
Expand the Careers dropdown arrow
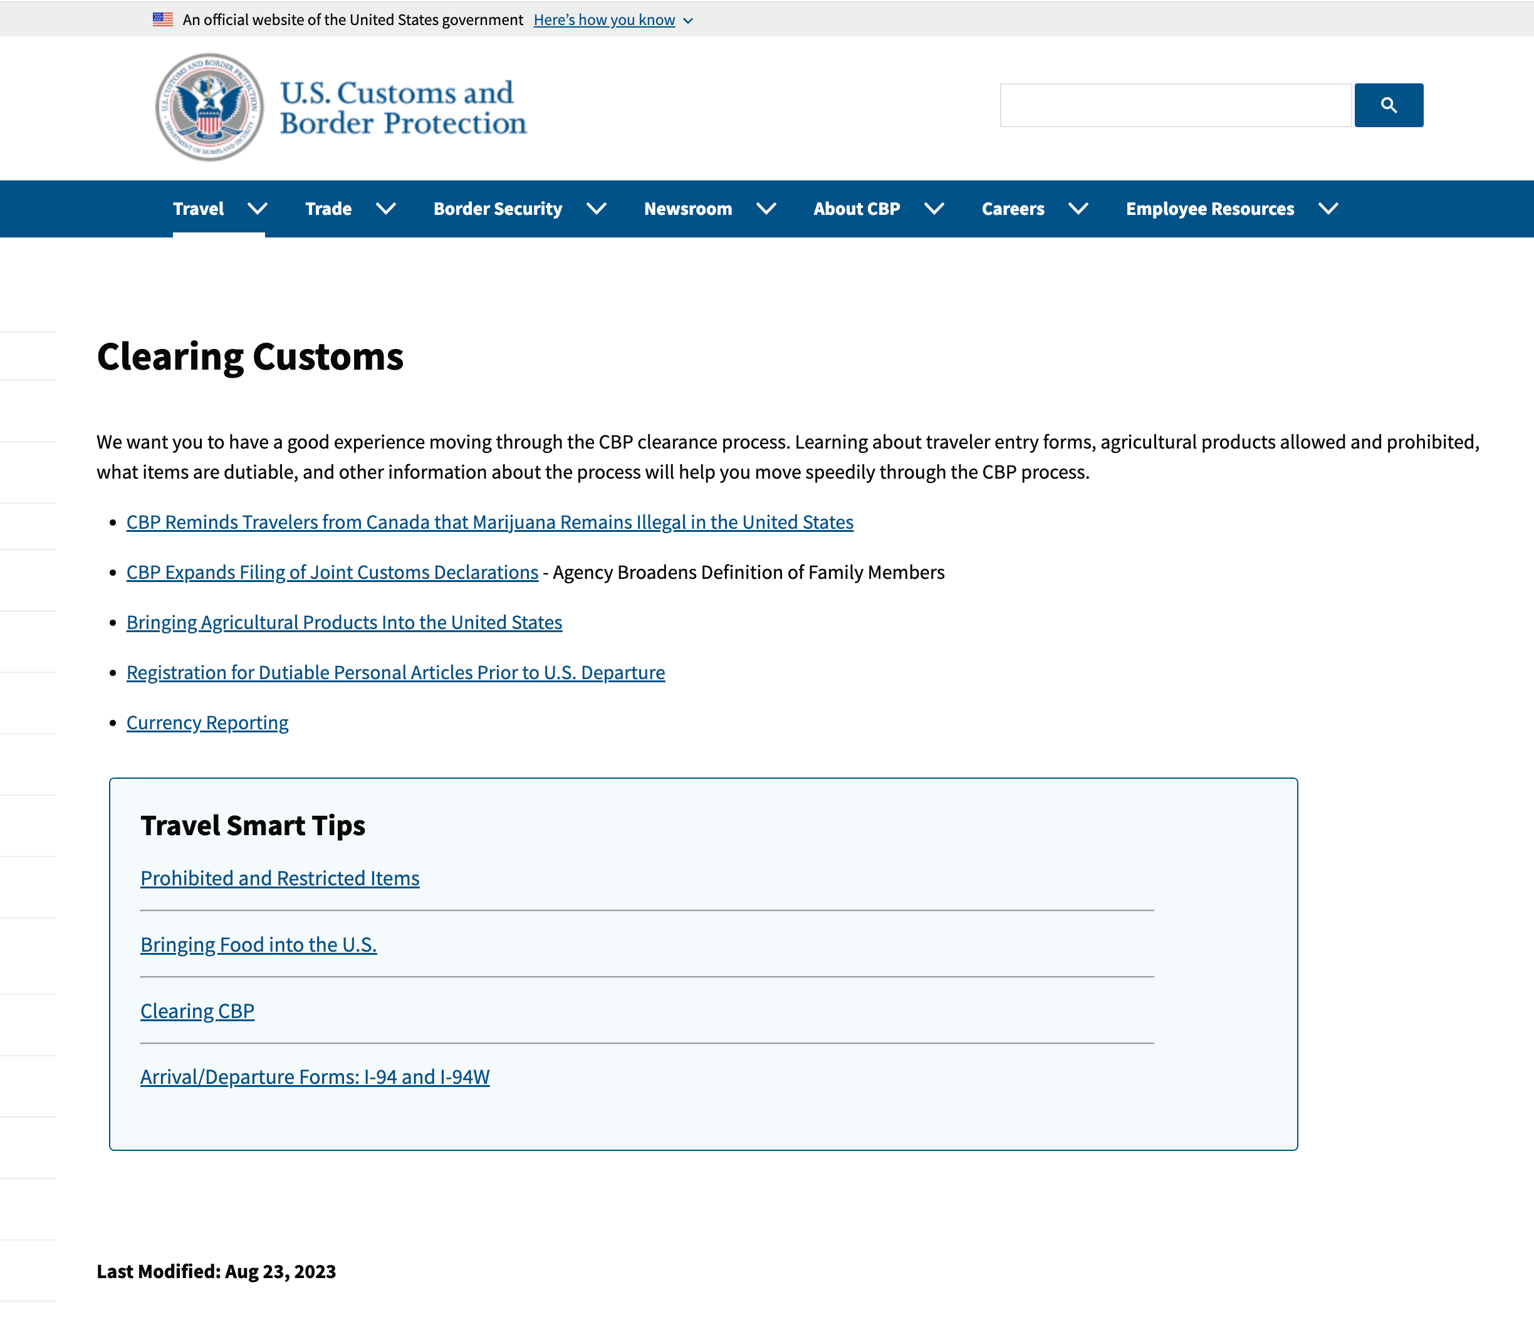point(1078,209)
